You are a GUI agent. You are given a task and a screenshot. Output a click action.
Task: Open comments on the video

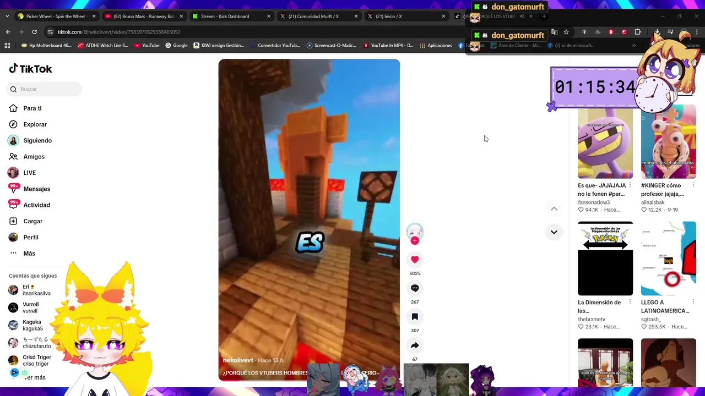(415, 288)
